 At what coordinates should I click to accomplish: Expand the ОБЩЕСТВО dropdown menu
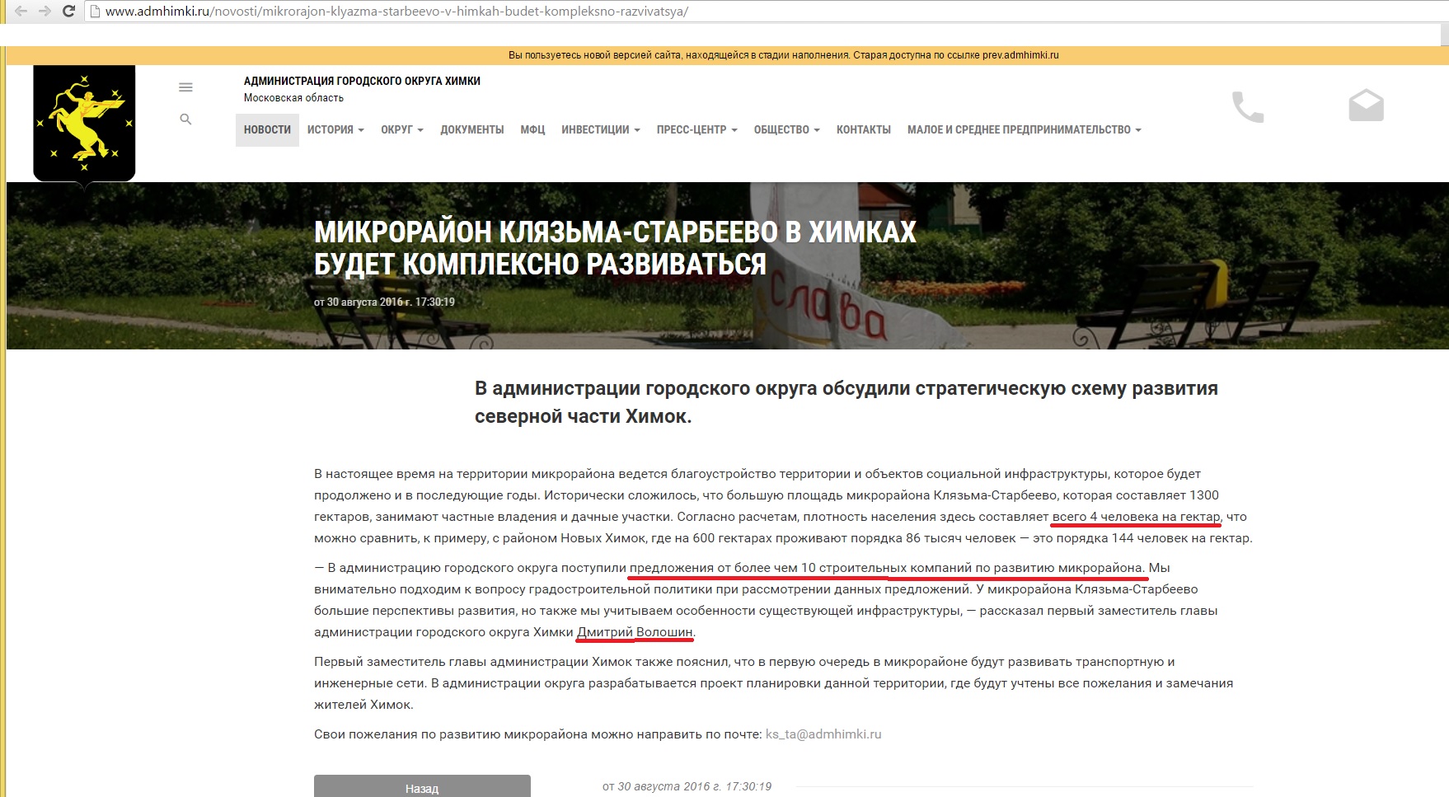click(787, 129)
